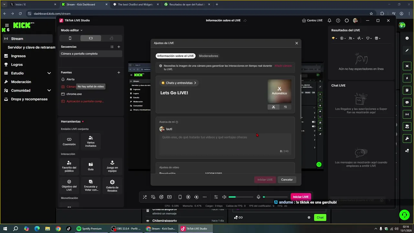Switch to the Moderadores tab

(x=208, y=56)
